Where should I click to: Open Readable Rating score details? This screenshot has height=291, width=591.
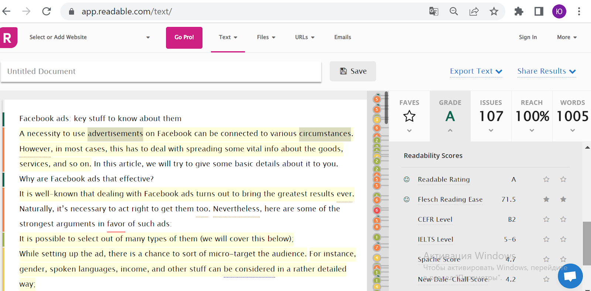(444, 179)
